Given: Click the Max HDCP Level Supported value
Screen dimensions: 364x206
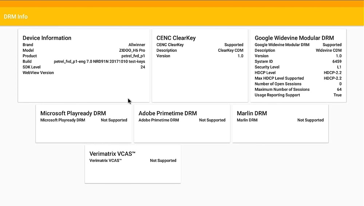Looking at the screenshot, I should coord(333,78).
